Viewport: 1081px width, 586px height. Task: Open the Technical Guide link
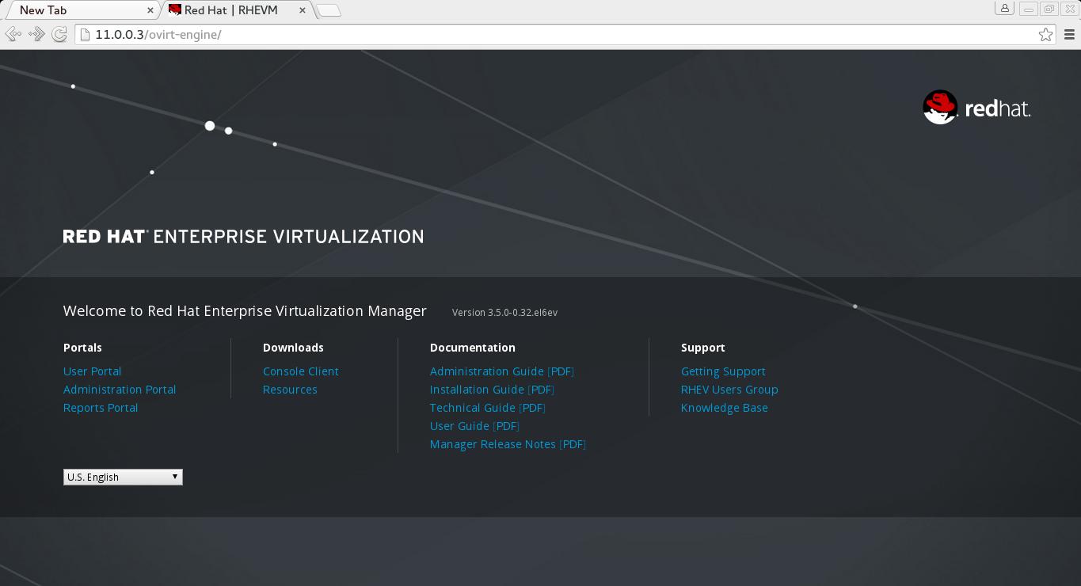point(473,408)
